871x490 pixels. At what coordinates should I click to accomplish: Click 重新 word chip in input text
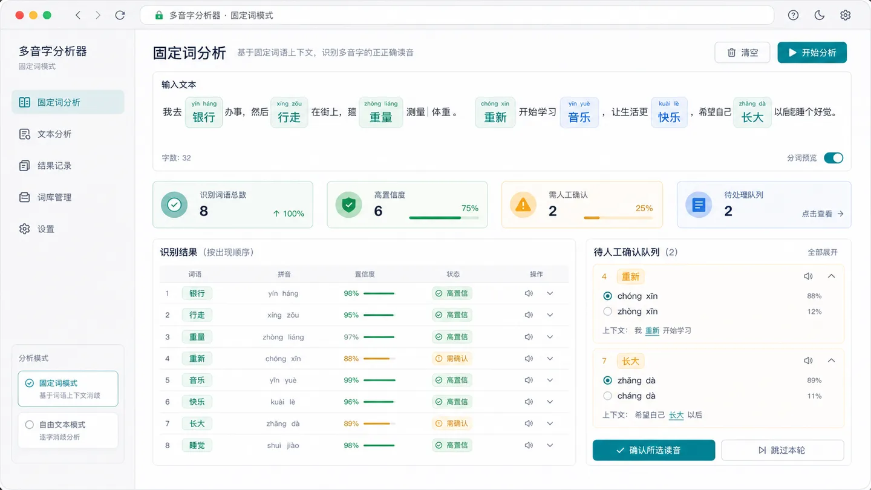495,113
